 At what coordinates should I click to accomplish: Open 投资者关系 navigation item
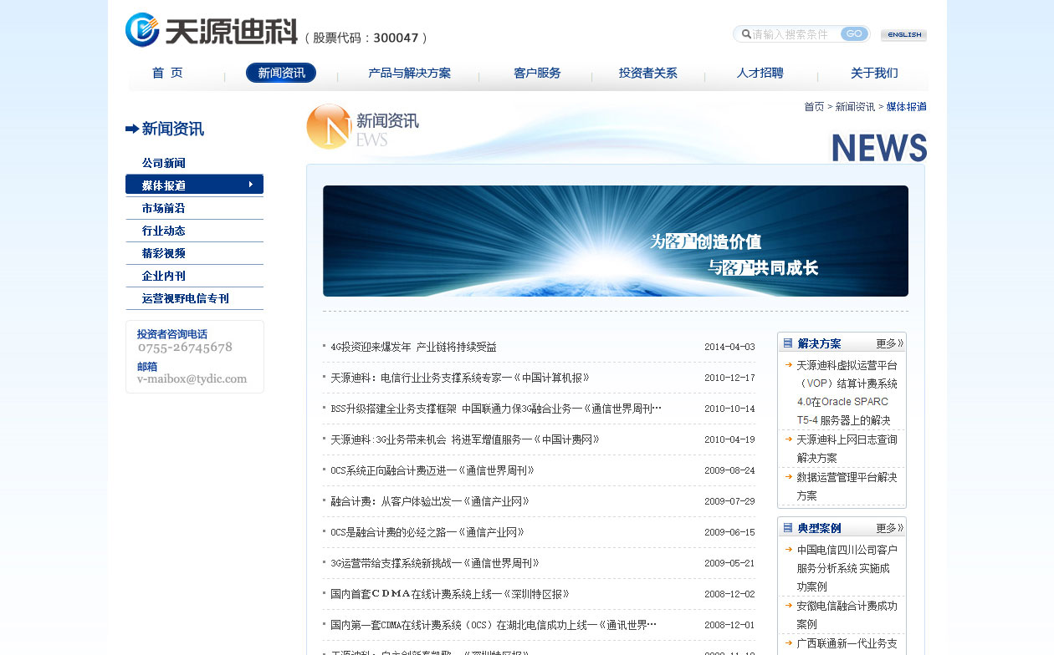coord(648,74)
